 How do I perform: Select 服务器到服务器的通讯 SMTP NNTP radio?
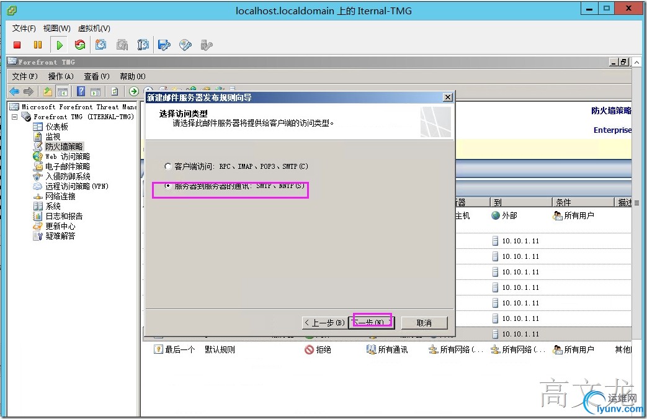[168, 186]
